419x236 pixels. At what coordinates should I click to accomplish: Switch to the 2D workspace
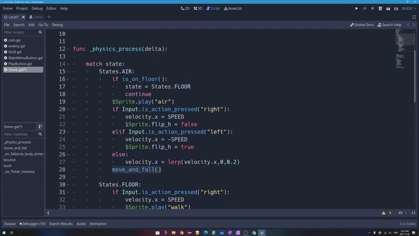tap(185, 9)
